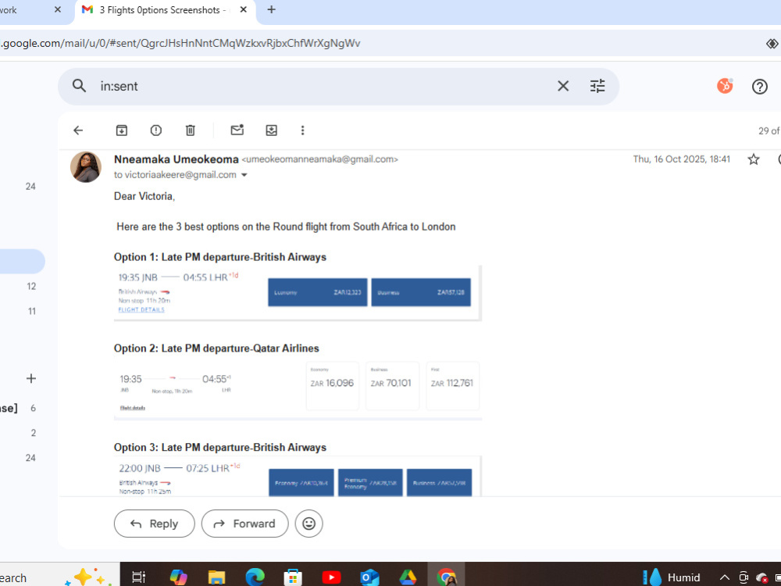Forward this email
Screen dimensions: 781x586
[244, 523]
